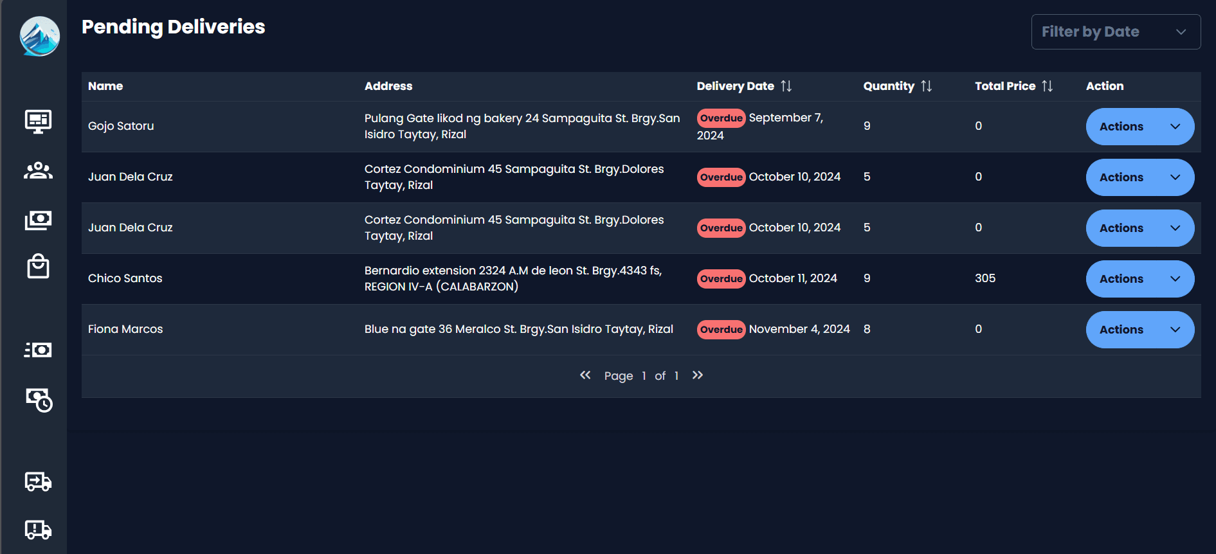Expand Actions menu for Gojo Satoru
The height and width of the screenshot is (554, 1216).
pyautogui.click(x=1139, y=127)
